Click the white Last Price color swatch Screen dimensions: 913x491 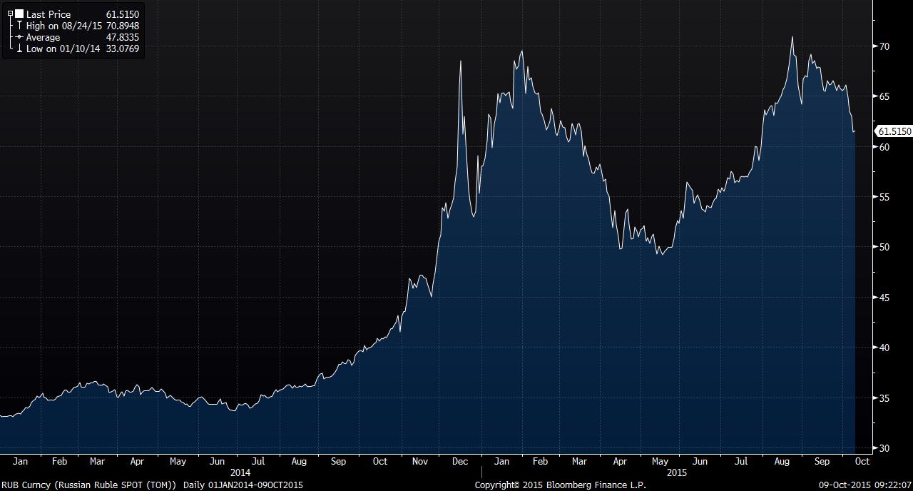(19, 14)
